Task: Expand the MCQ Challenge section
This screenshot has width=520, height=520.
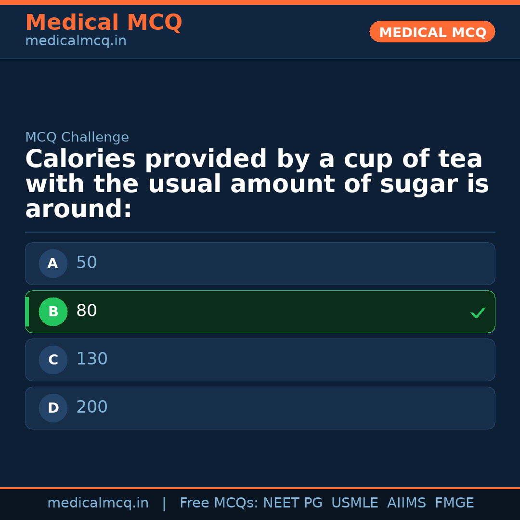Action: [x=77, y=137]
